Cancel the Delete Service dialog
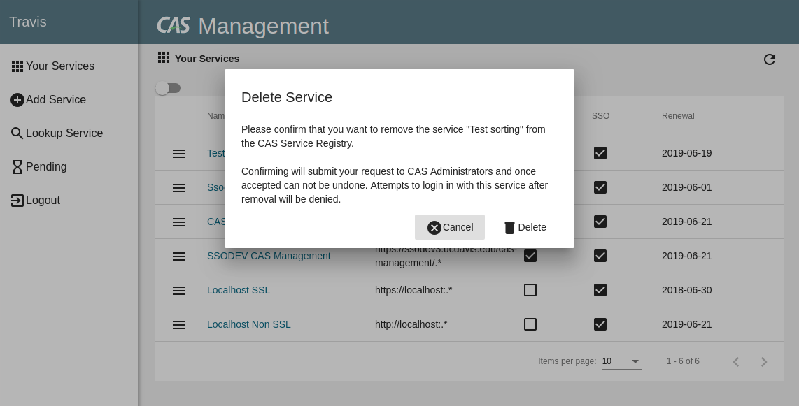799x406 pixels. pyautogui.click(x=450, y=227)
